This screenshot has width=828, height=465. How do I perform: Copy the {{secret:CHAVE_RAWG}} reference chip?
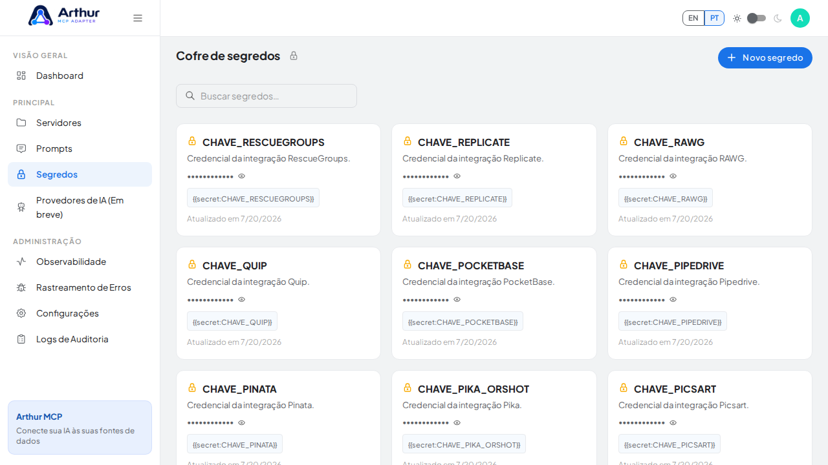tap(666, 198)
